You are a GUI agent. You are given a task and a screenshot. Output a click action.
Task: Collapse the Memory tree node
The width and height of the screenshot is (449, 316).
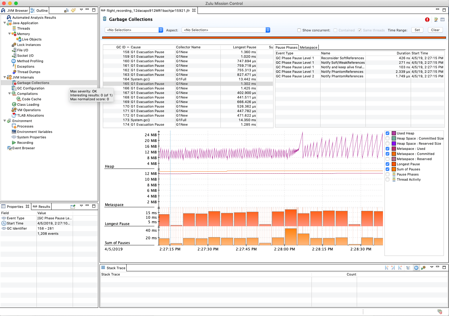click(x=10, y=34)
